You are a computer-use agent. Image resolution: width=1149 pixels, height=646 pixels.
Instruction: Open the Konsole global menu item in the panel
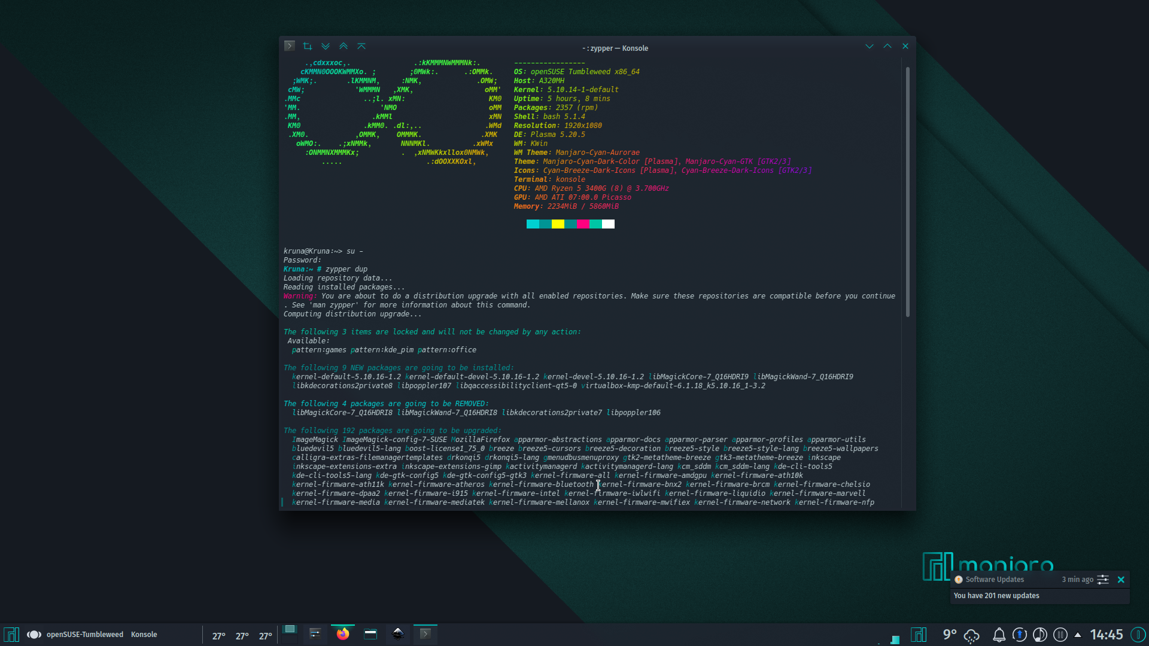point(144,635)
